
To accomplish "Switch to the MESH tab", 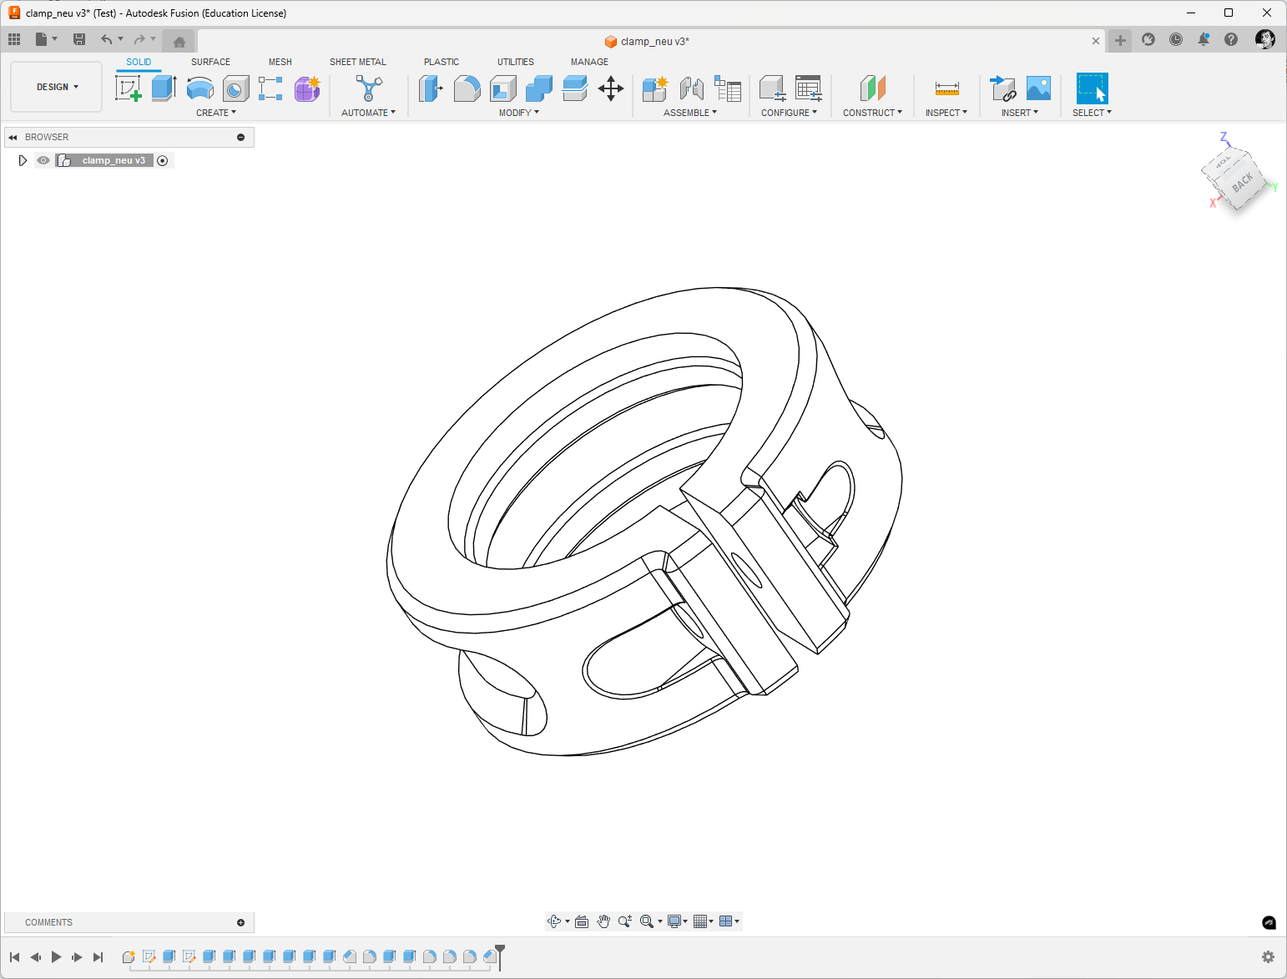I will pos(280,62).
